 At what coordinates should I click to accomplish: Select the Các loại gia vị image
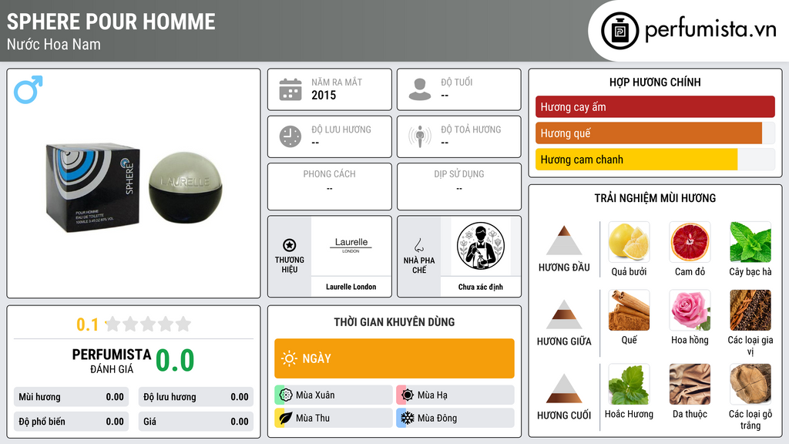pos(750,310)
